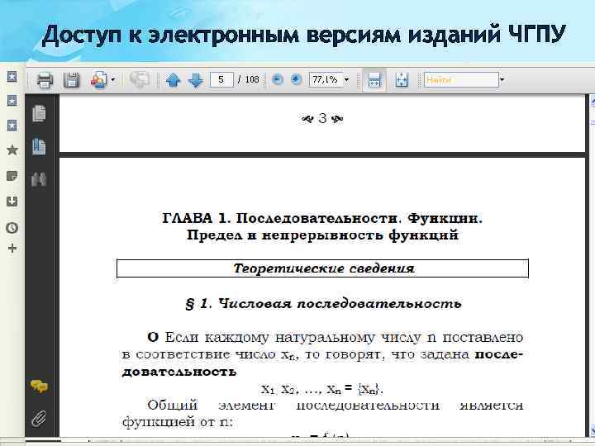
Task: Open the zoom percentage dropdown arrow
Action: click(x=346, y=80)
